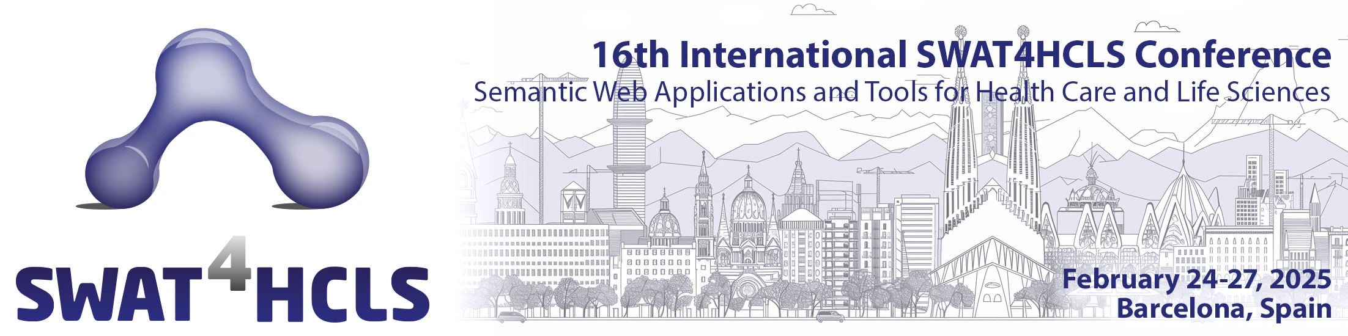This screenshot has width=1348, height=336.
Task: Click the car at bottom center of skyline
Action: click(x=829, y=316)
